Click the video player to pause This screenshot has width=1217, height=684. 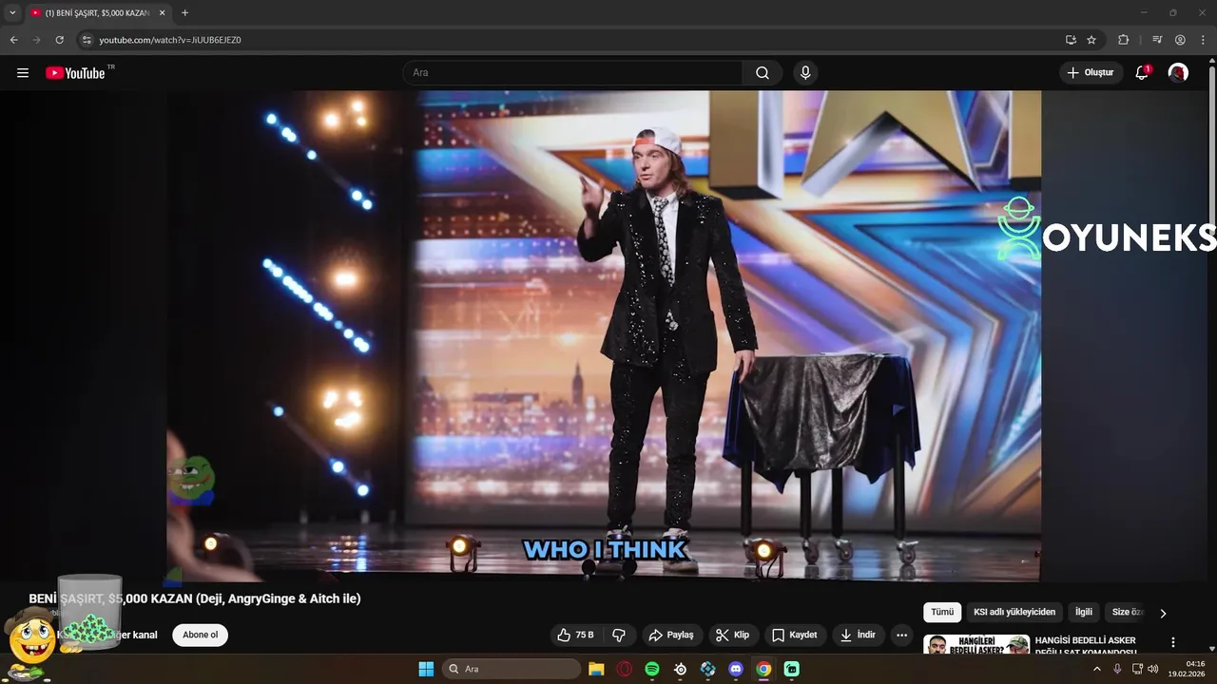pos(604,335)
